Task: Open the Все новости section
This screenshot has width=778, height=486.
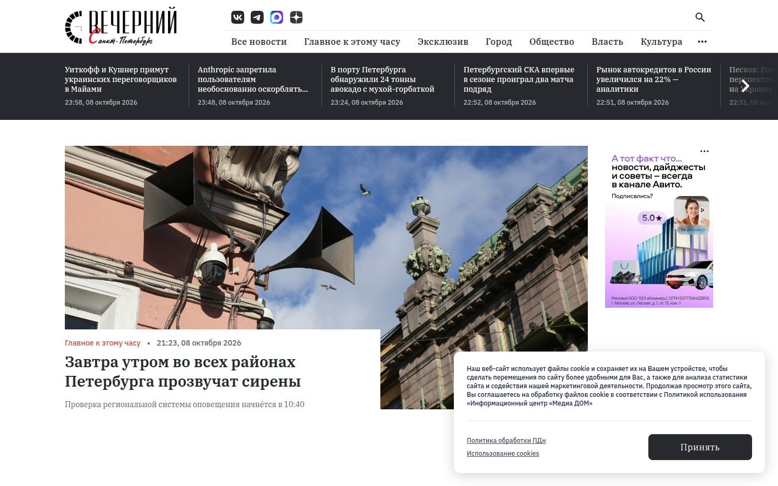Action: pos(259,42)
